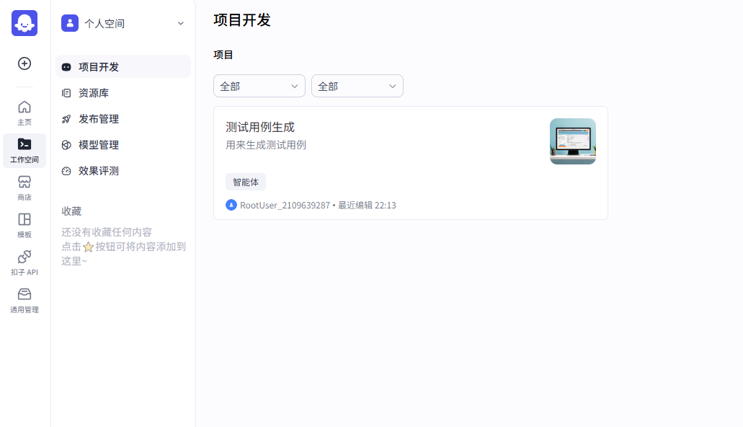Click the 项目开发 page heading
The height and width of the screenshot is (427, 743).
pos(242,20)
